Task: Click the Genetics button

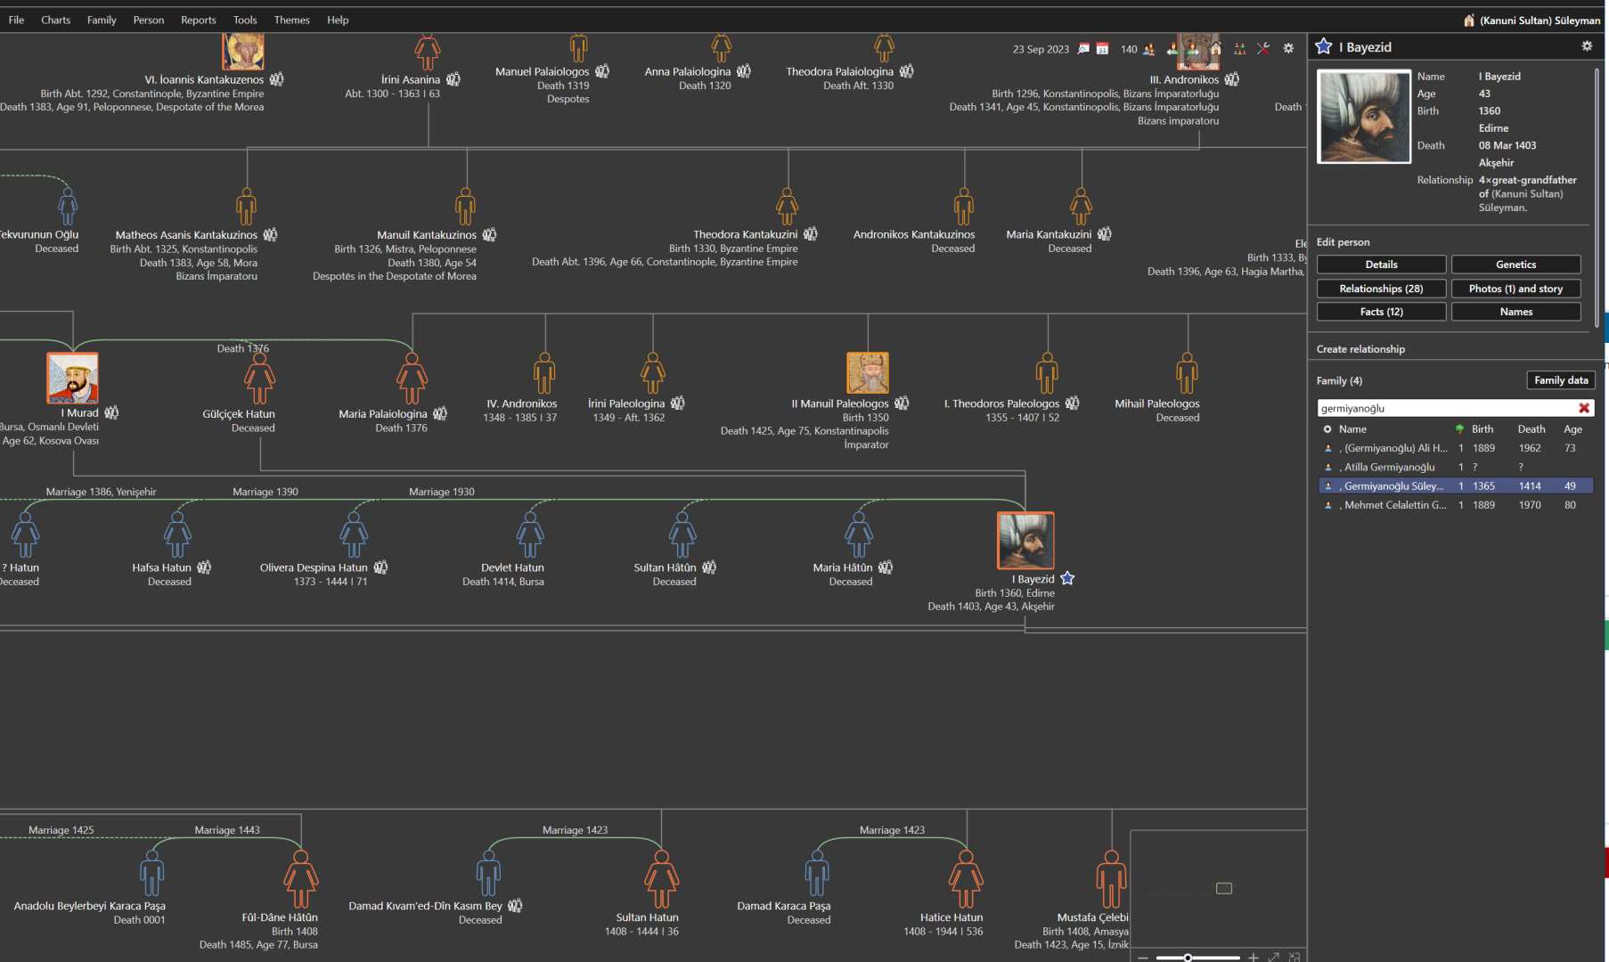Action: pos(1515,265)
